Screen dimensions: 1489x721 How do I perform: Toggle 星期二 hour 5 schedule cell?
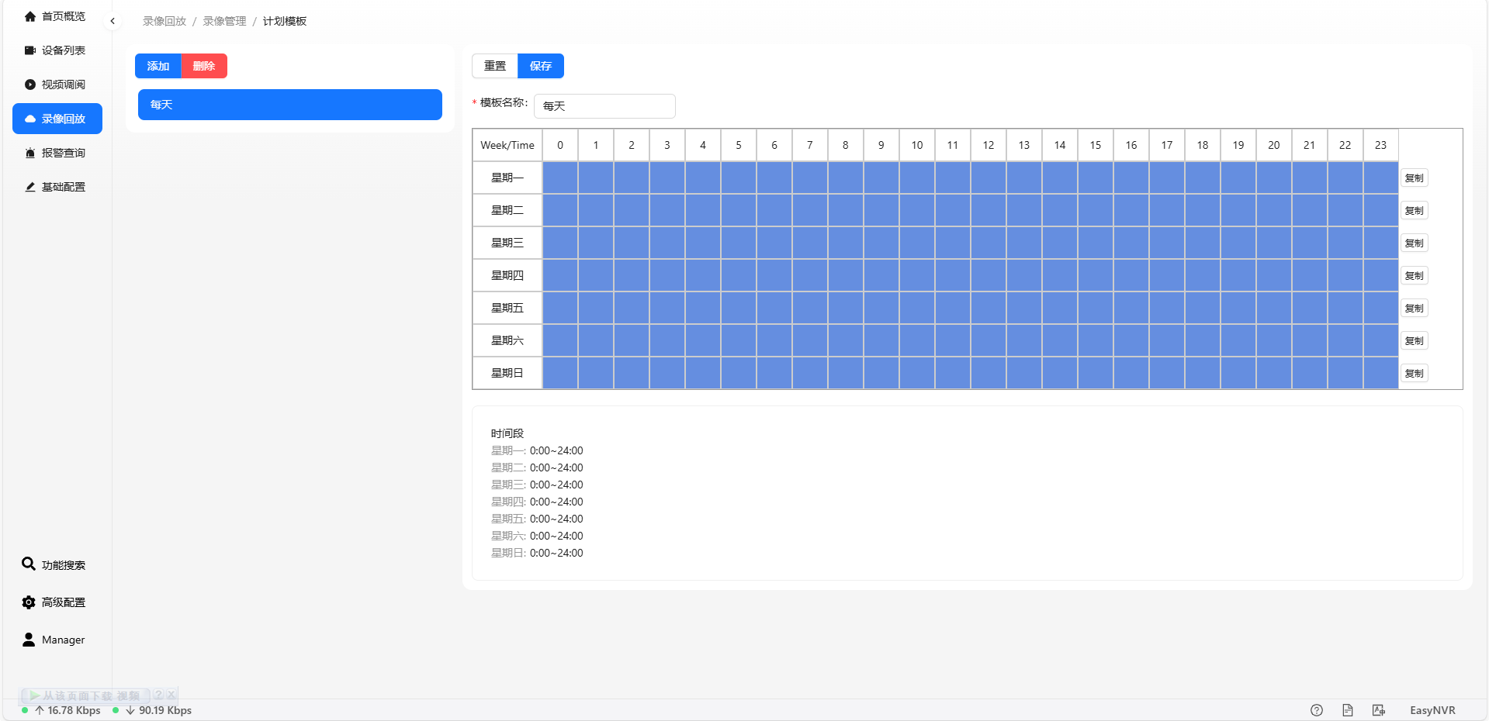739,210
